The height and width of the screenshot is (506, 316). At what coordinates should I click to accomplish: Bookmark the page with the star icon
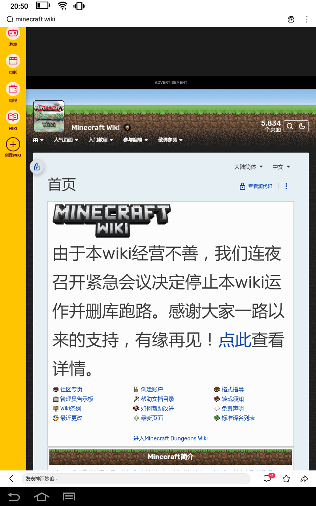286,479
